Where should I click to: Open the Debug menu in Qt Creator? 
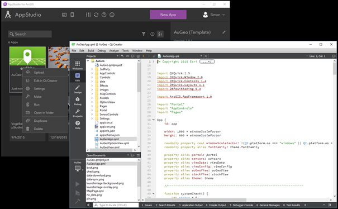point(102,51)
